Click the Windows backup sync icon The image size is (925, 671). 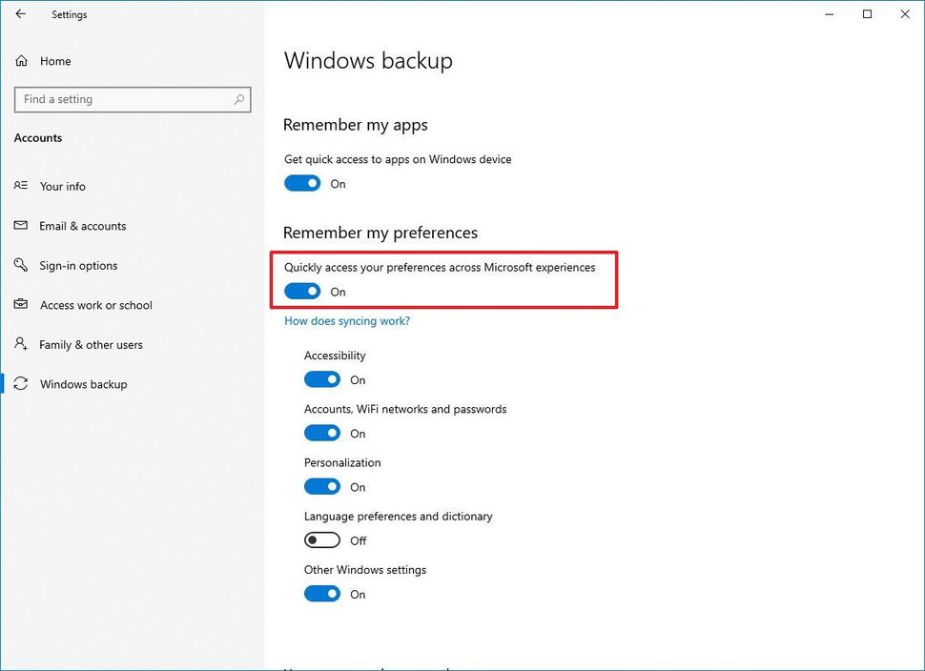[21, 384]
